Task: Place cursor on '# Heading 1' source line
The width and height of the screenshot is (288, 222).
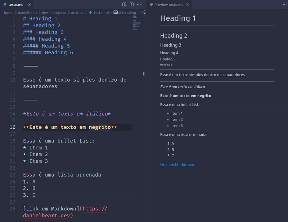Action: (40, 19)
